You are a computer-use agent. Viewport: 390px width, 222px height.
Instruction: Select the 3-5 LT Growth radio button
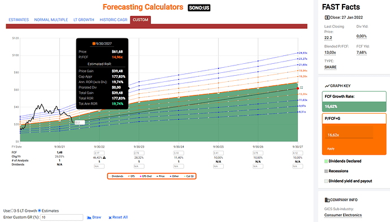12,211
